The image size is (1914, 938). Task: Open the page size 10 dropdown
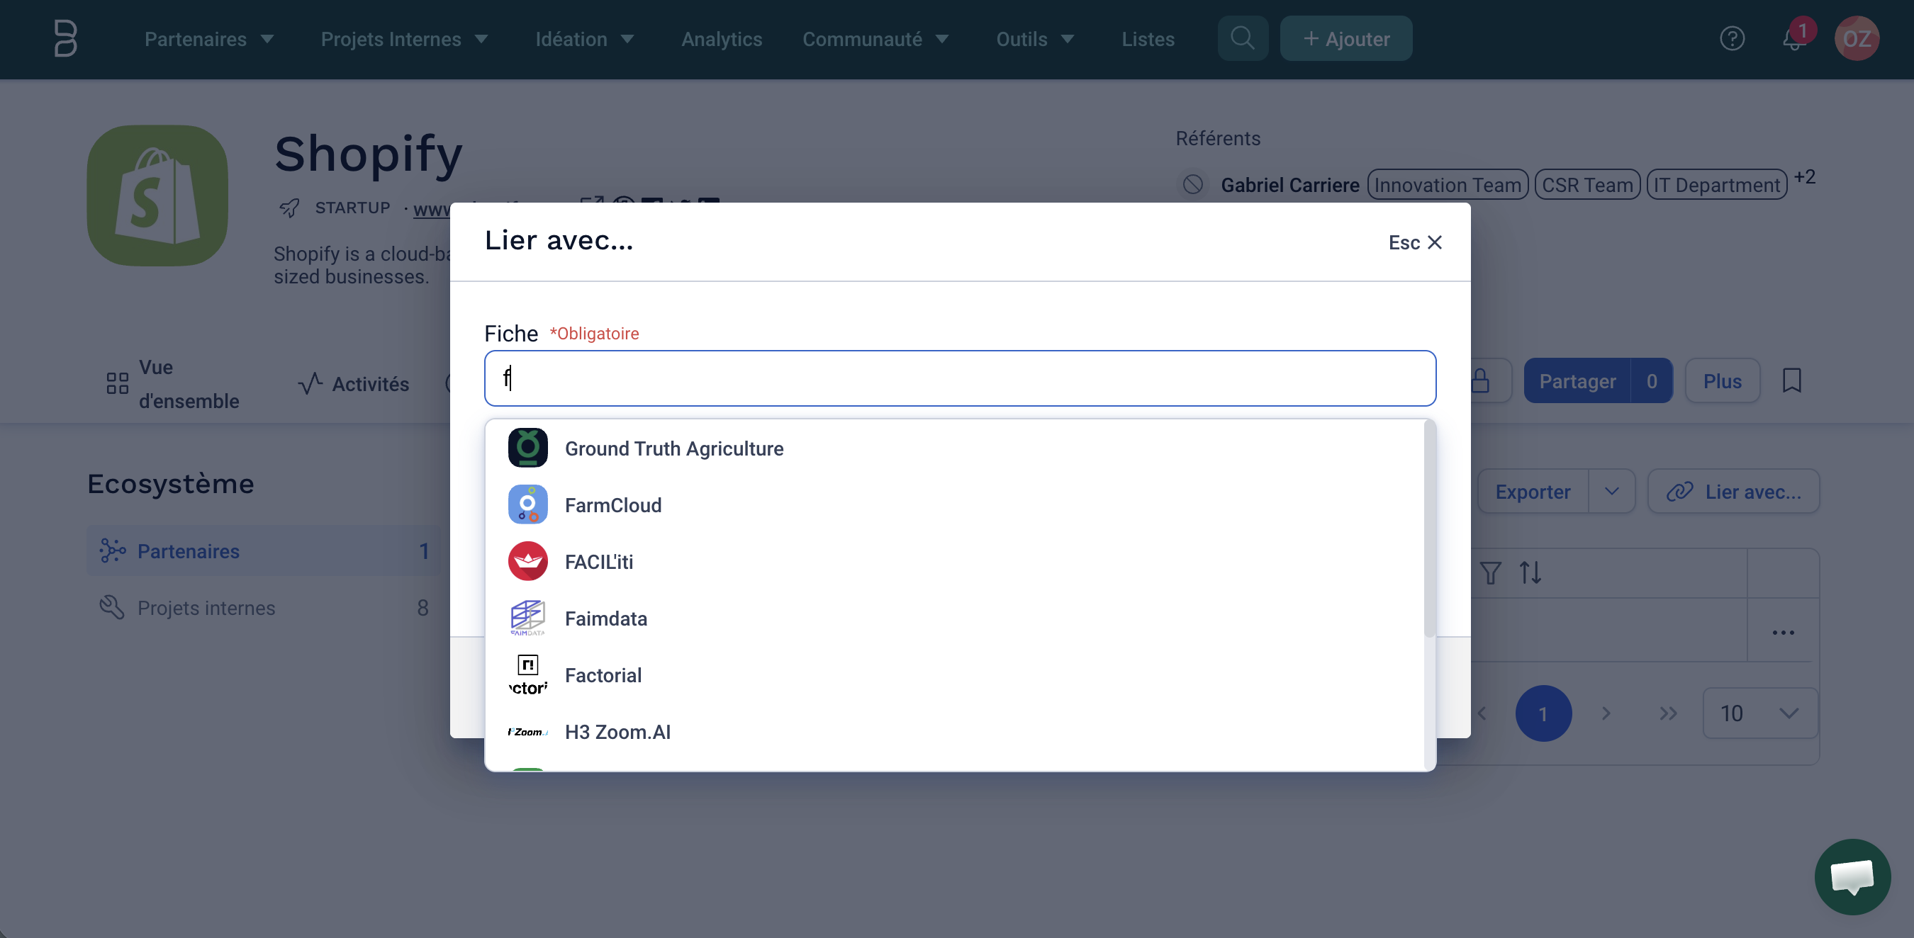pos(1759,713)
